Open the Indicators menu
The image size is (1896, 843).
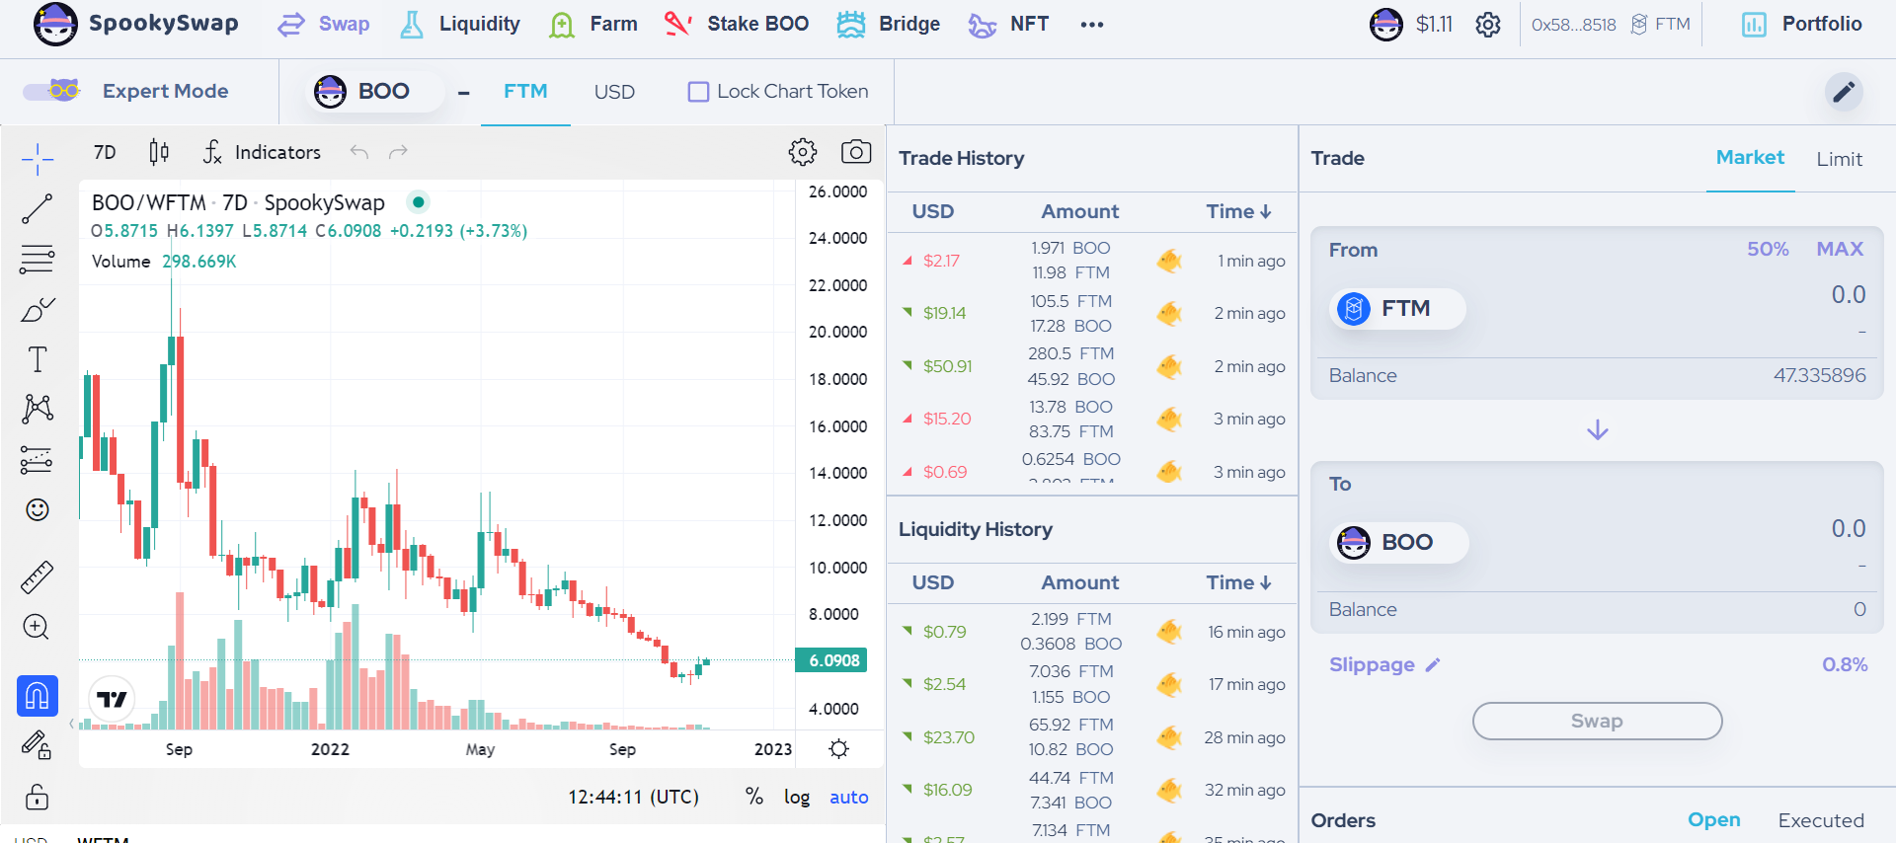263,152
